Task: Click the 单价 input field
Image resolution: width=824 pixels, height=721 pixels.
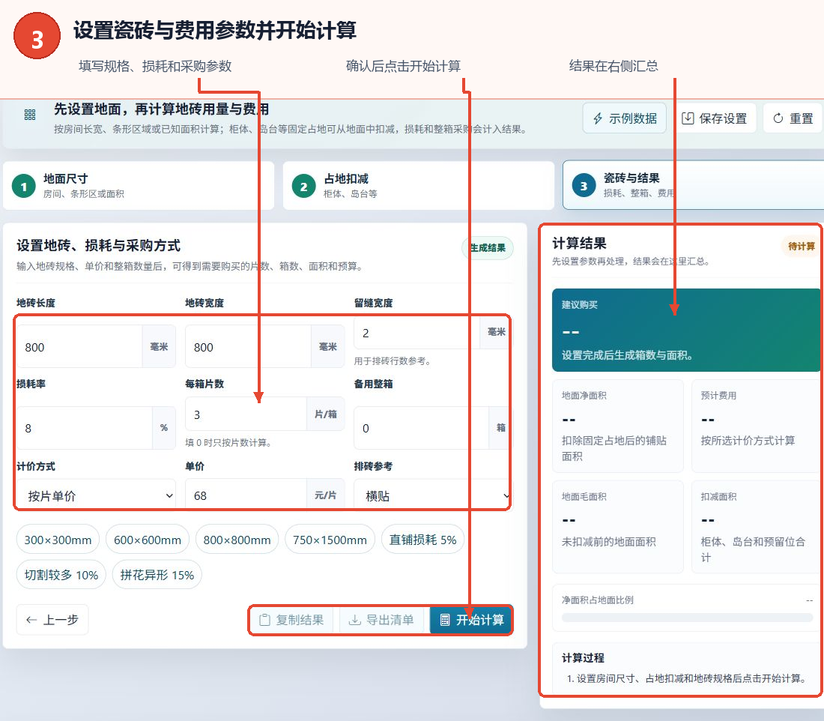Action: click(246, 496)
